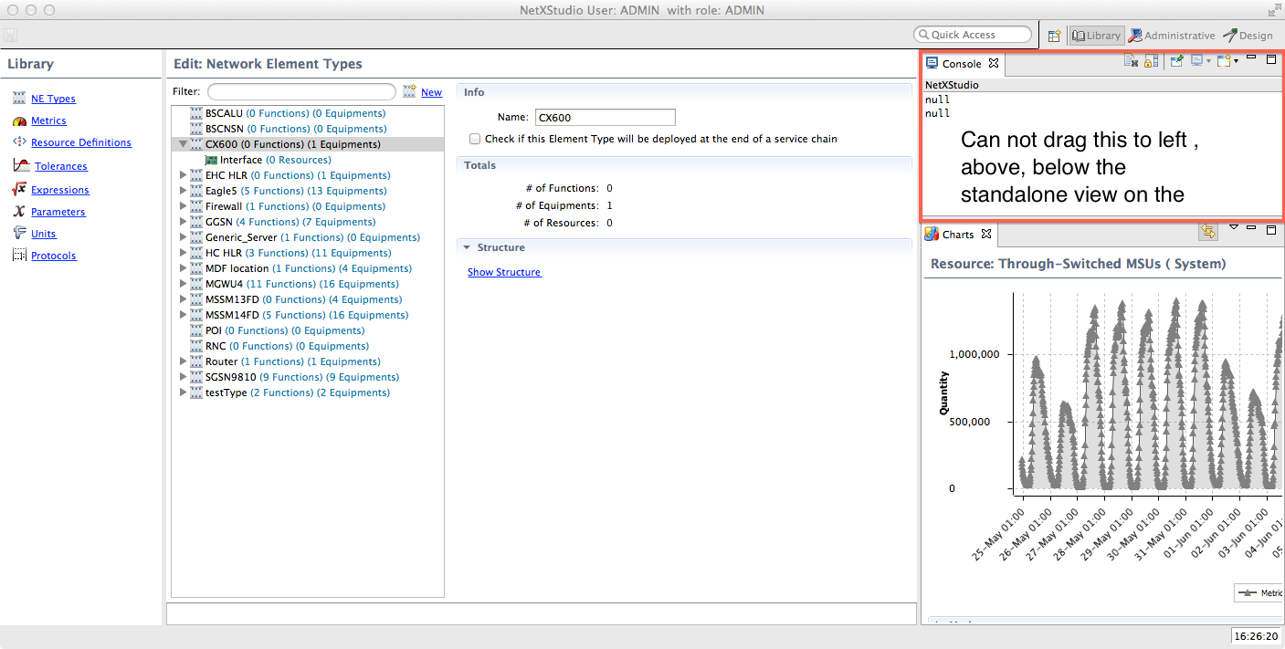
Task: Click the Open Perspective icon
Action: [x=1054, y=36]
